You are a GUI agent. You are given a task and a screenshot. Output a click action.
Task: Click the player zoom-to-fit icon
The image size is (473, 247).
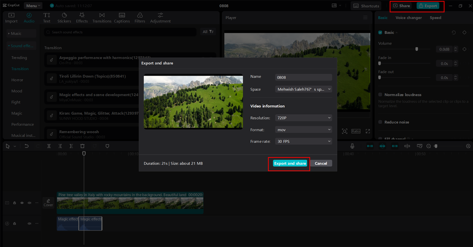point(344,131)
